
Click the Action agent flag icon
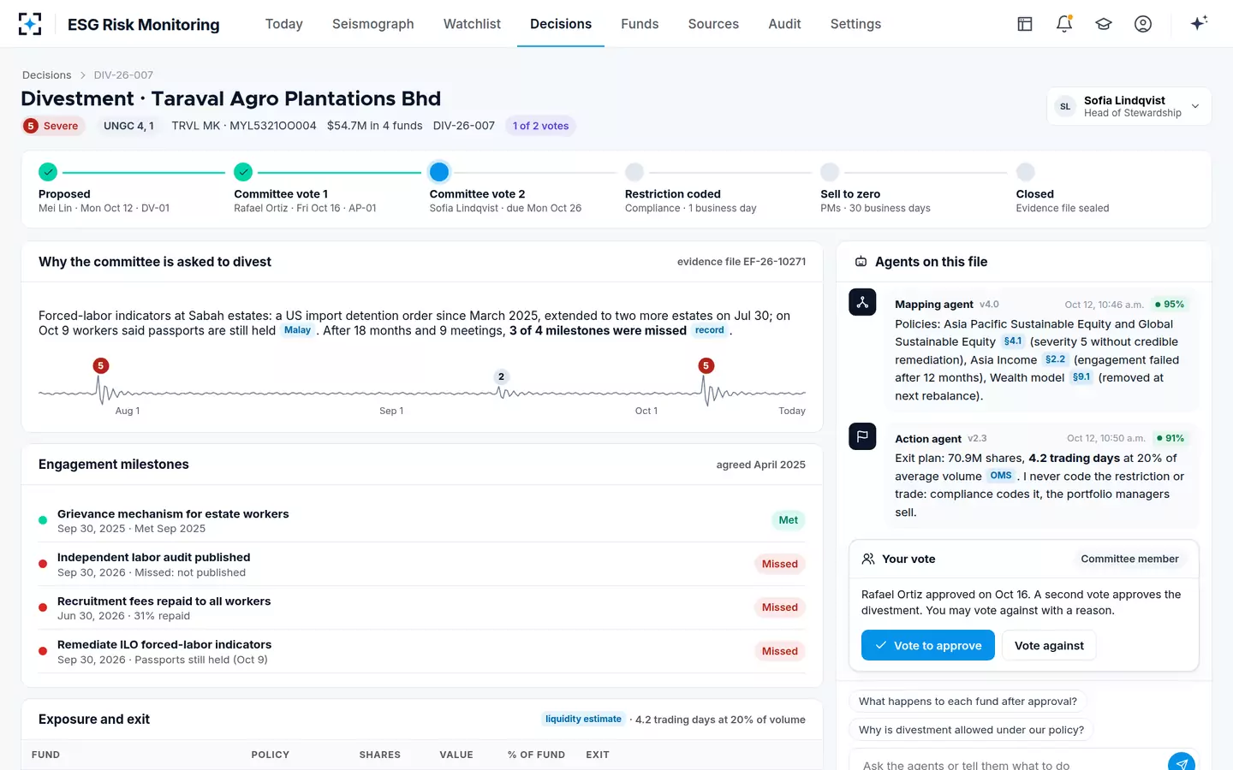click(x=862, y=436)
